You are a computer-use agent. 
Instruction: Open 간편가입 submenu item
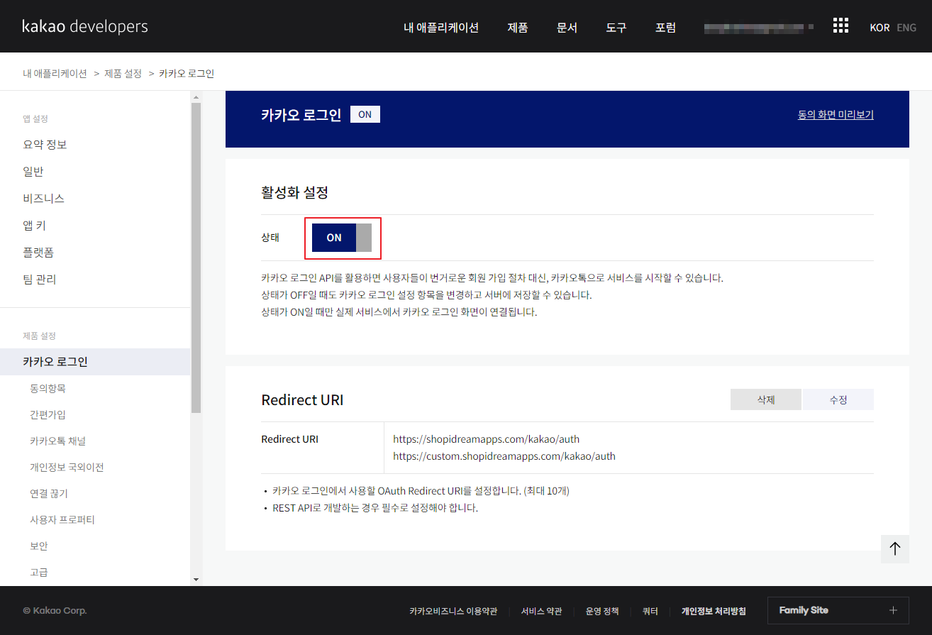click(48, 414)
